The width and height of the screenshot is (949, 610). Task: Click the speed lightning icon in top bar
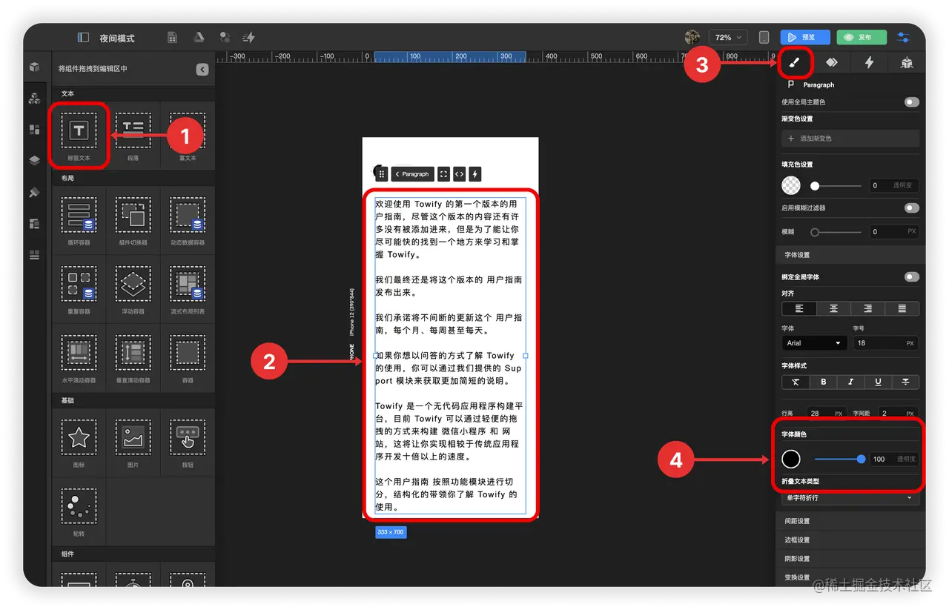(x=249, y=37)
